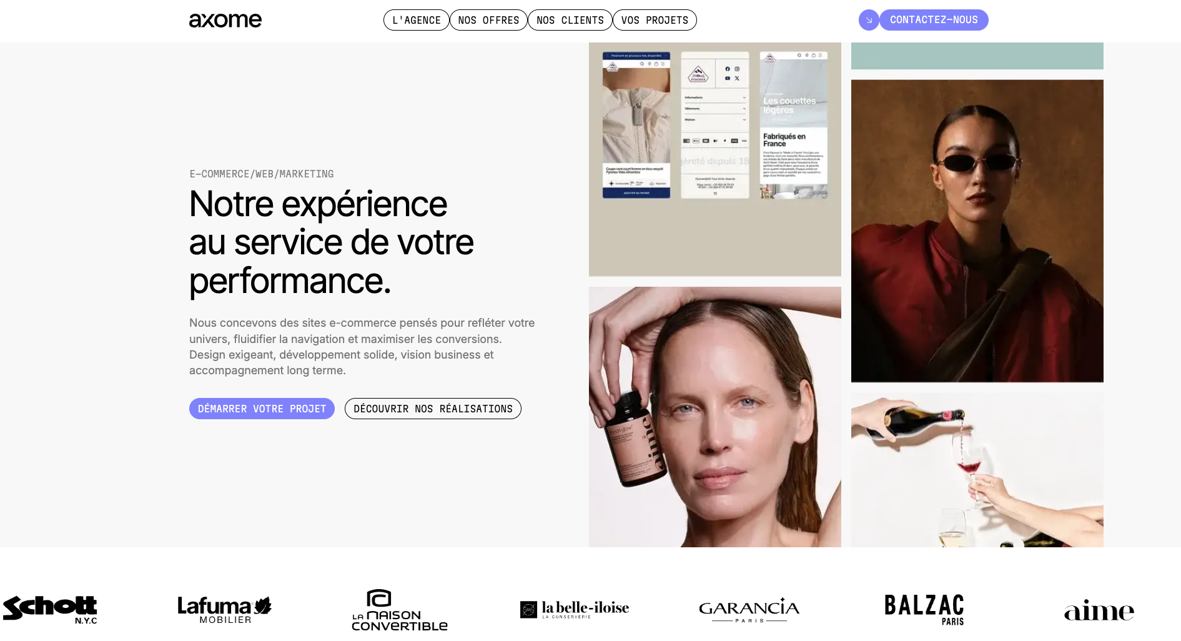The image size is (1181, 641).
Task: Open the mobile screens mockup thumbnail
Action: click(x=715, y=159)
